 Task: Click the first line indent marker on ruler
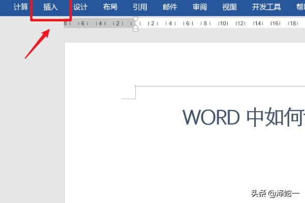tap(136, 19)
